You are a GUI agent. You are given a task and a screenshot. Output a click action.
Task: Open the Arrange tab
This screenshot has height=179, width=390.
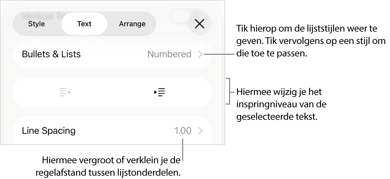click(132, 24)
